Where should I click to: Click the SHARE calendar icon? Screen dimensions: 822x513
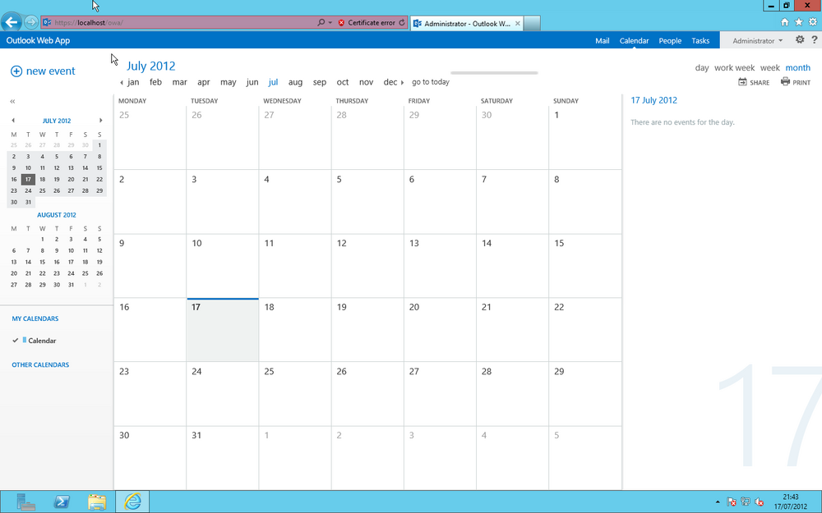point(743,82)
